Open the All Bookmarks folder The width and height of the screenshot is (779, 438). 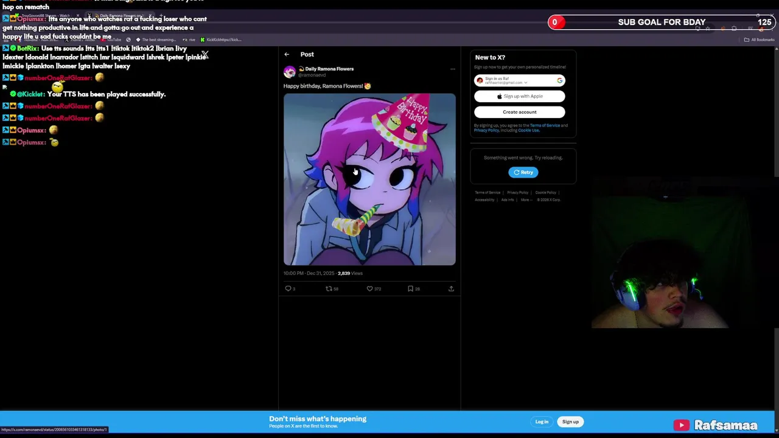point(760,40)
